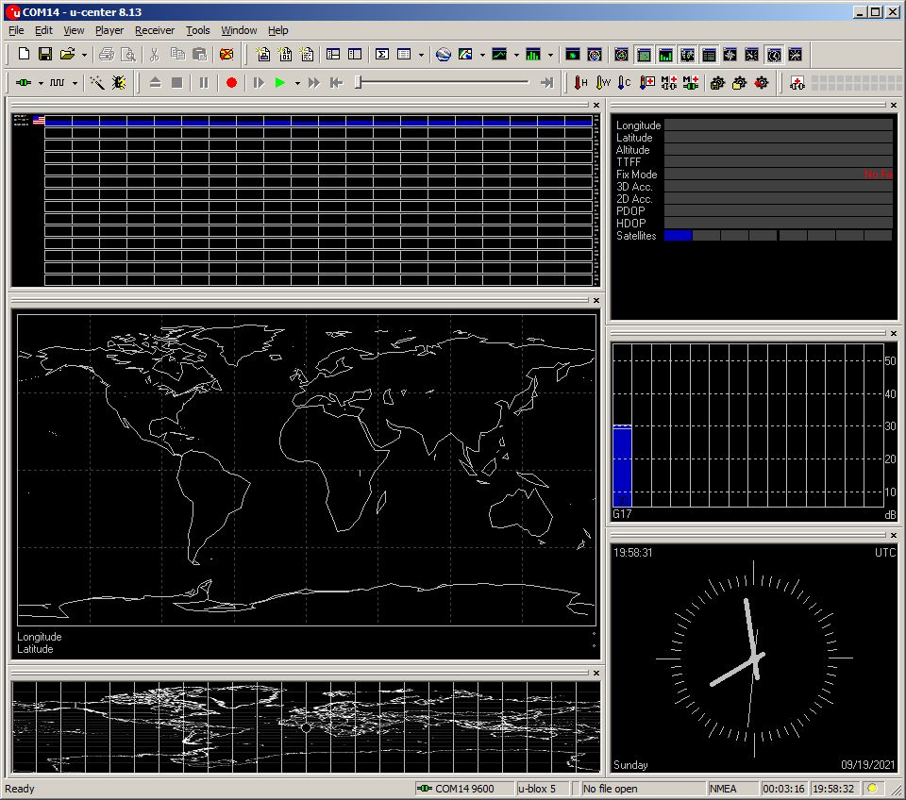Open the Tools menu

pyautogui.click(x=197, y=30)
